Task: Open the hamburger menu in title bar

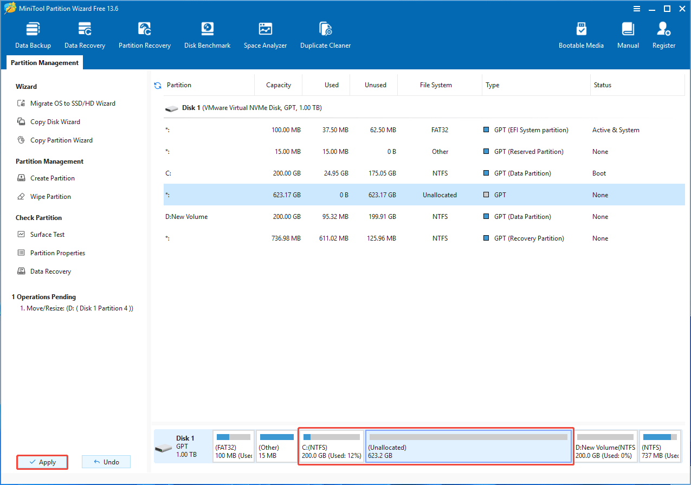Action: pos(636,9)
